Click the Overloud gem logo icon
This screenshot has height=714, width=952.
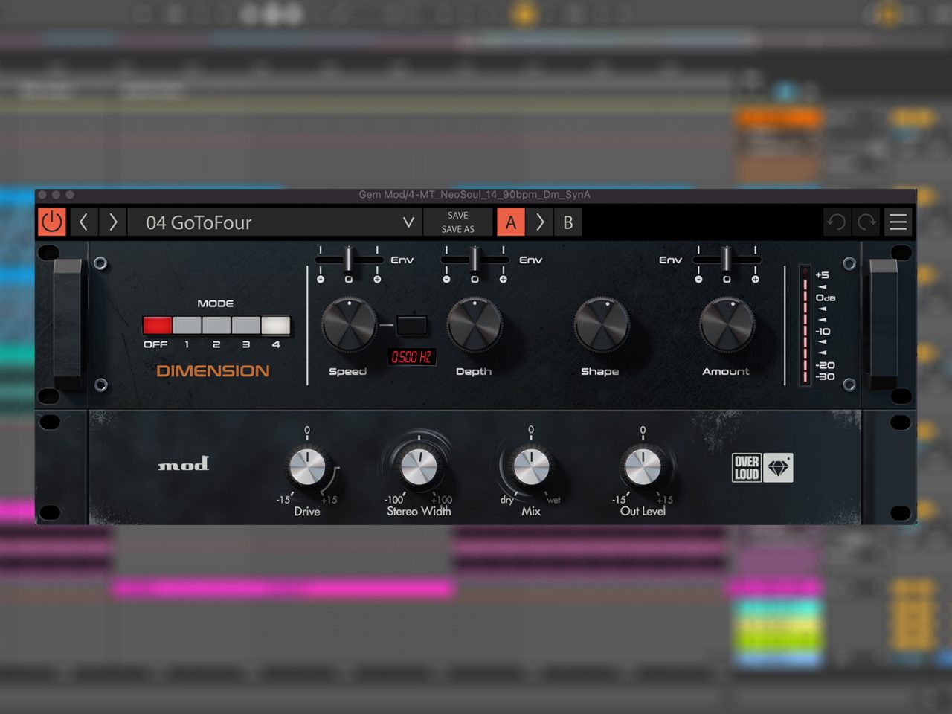(779, 468)
